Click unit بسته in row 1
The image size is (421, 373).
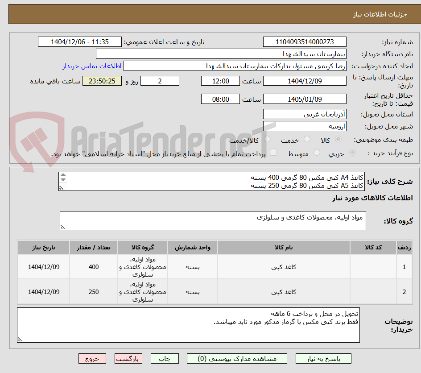pyautogui.click(x=193, y=267)
